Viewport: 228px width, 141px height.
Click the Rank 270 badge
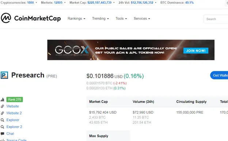(15, 99)
